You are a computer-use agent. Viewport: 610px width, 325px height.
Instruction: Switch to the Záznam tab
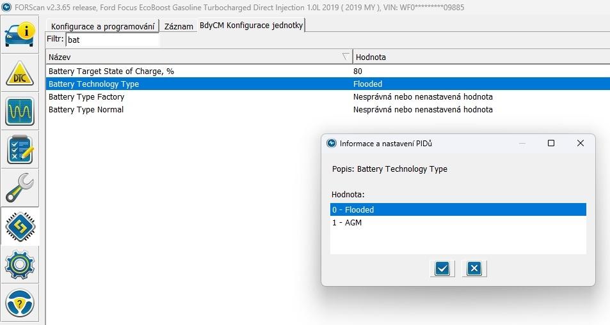pyautogui.click(x=179, y=26)
